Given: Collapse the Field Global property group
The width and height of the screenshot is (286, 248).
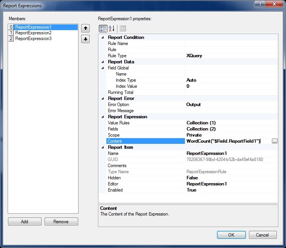Looking at the screenshot, I should click(x=102, y=68).
